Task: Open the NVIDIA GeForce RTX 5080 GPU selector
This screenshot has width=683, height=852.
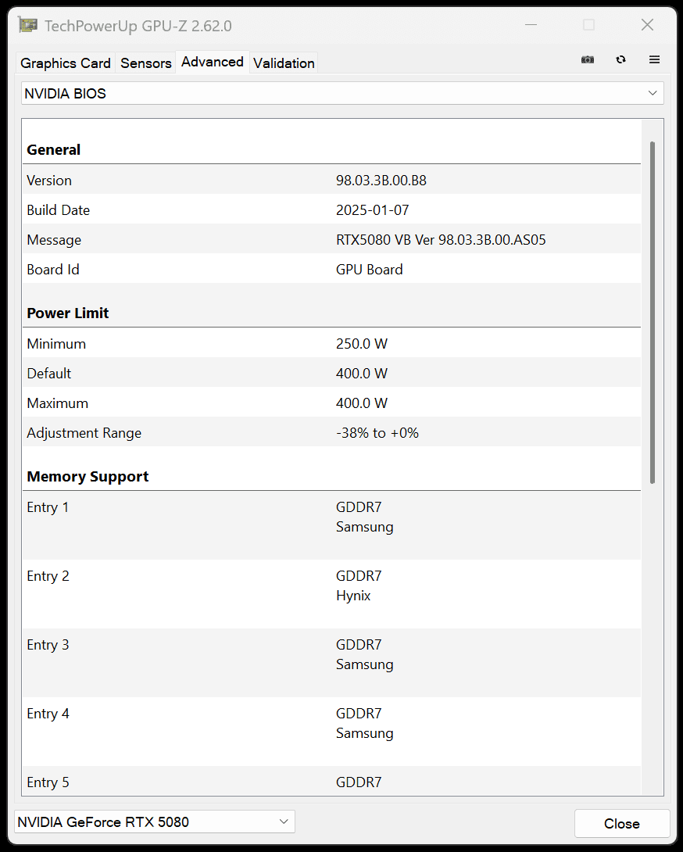Action: (x=154, y=822)
